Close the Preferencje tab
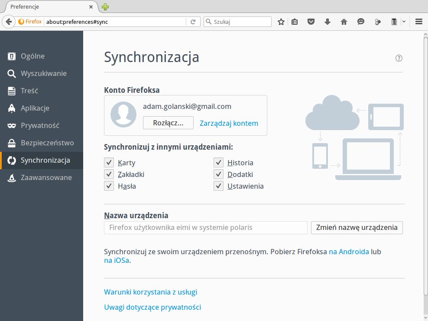The height and width of the screenshot is (321, 428). (x=91, y=7)
